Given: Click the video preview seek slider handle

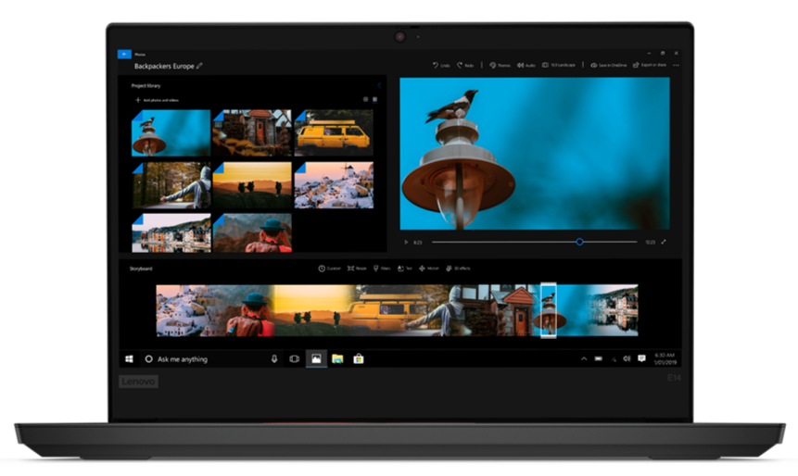Looking at the screenshot, I should pos(579,242).
